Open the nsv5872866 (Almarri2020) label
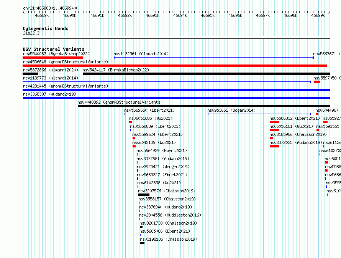 [x=51, y=70]
